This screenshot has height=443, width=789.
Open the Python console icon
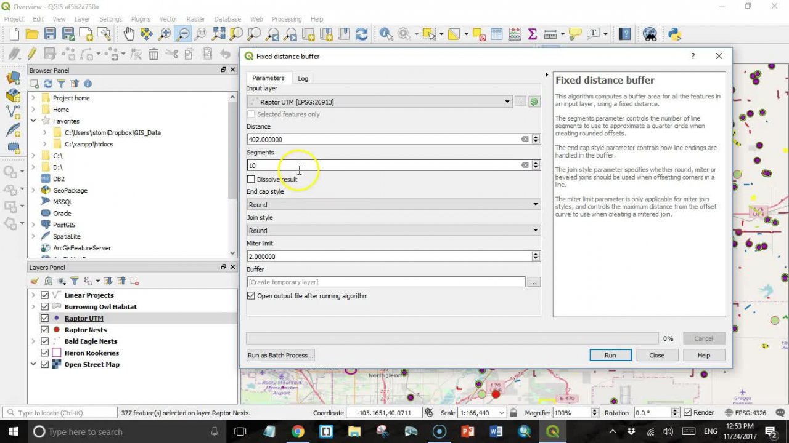pos(674,34)
